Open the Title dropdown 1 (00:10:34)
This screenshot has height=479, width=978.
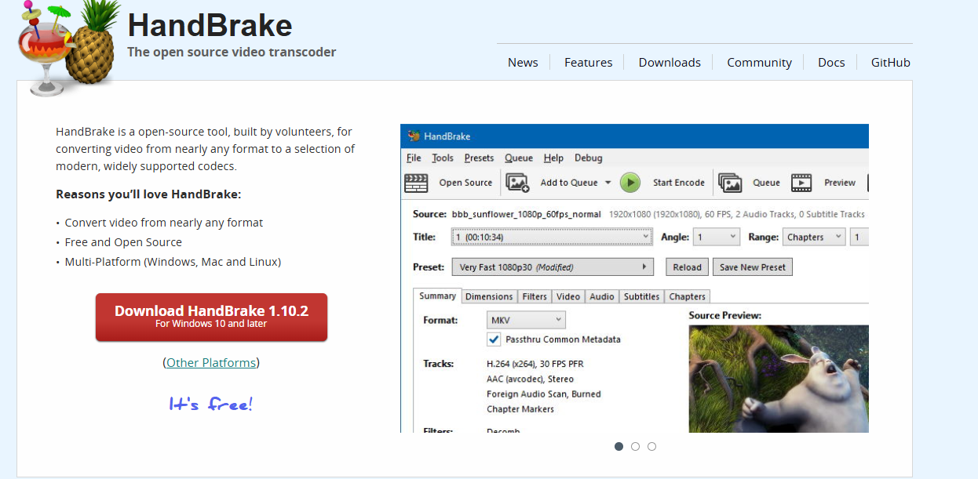(x=553, y=237)
